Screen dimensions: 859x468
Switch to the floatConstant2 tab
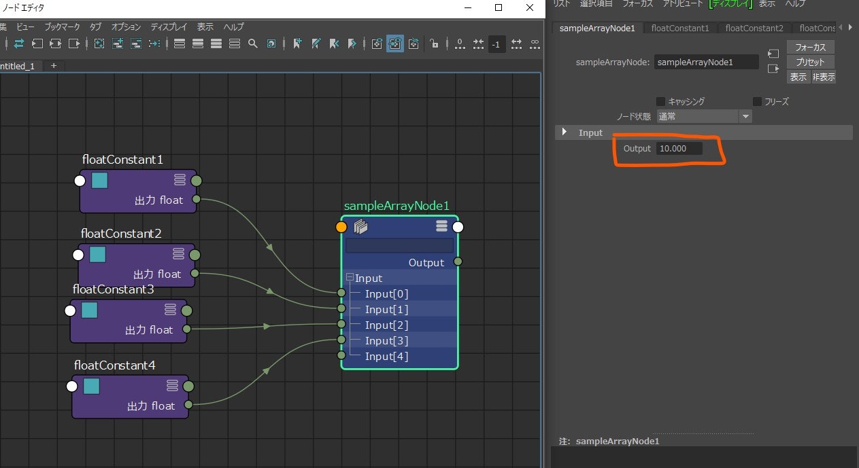click(754, 28)
